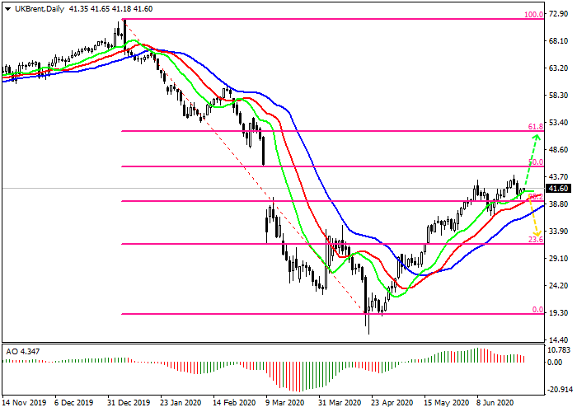This screenshot has width=577, height=412.
Task: Select the 0.0 Fibonacci level label
Action: coord(537,310)
